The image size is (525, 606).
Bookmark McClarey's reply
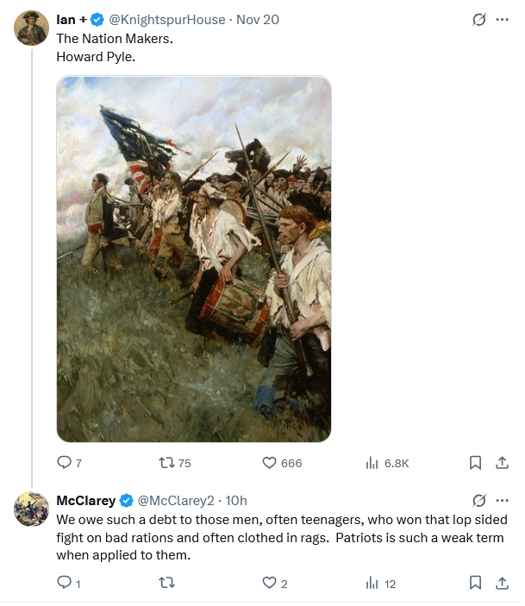point(475,582)
